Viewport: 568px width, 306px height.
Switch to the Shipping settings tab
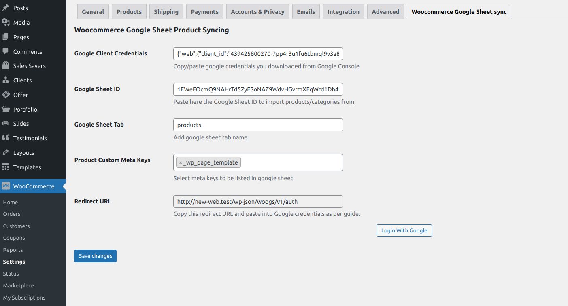[166, 12]
